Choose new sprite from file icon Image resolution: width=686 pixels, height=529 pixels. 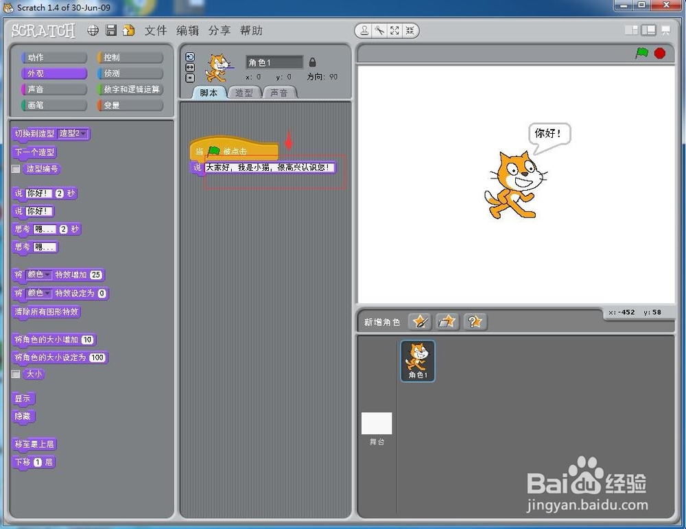[447, 322]
